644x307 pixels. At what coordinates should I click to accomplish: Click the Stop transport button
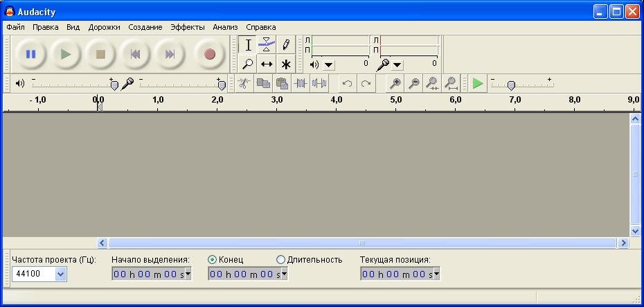(x=100, y=54)
